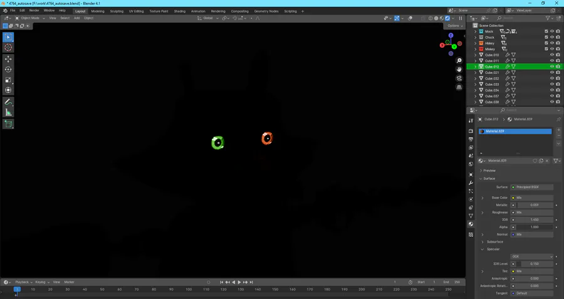Click the Principled BSDF surface button
Screen dimensions: 564x299
coord(531,187)
